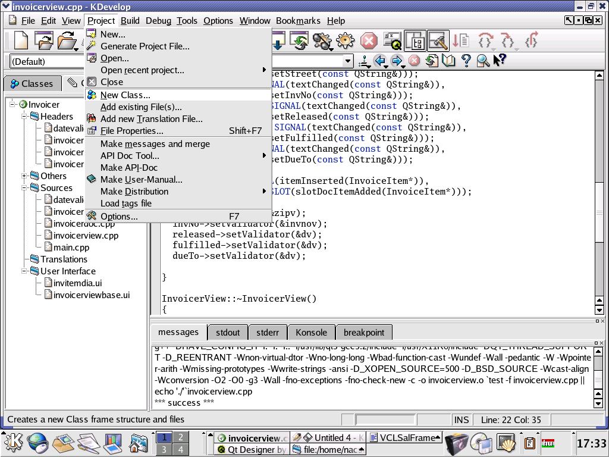The width and height of the screenshot is (609, 457).
Task: Open the method combo box dropdown arrow
Action: pos(348,61)
